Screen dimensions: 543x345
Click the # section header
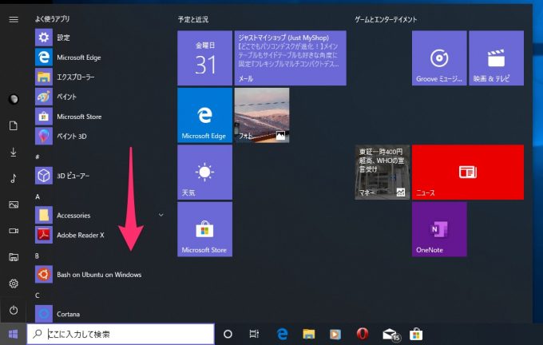click(x=37, y=157)
